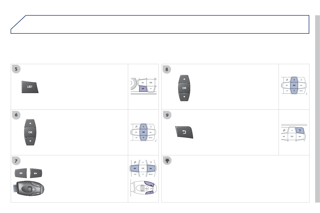Click the step 8 number badge
Screen dimensions: 320x213
tap(167, 69)
